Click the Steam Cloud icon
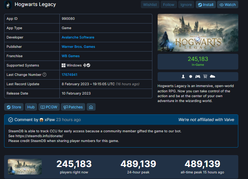 coord(213,77)
